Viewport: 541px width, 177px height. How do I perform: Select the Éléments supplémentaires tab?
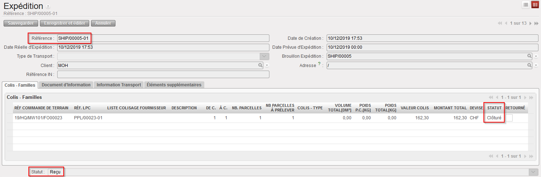click(174, 85)
